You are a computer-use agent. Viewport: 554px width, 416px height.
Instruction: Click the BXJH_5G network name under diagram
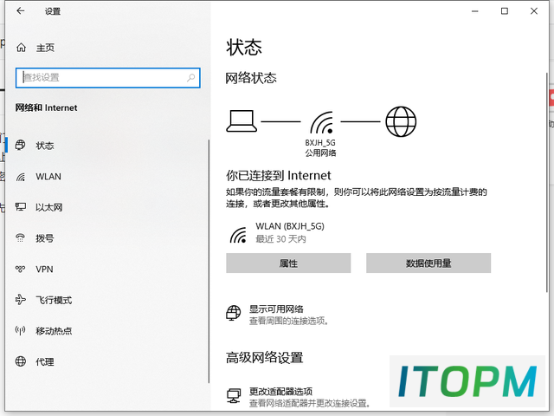tap(320, 142)
